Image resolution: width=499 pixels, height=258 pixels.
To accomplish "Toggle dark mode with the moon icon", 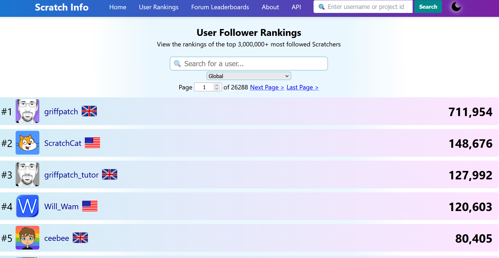I will pyautogui.click(x=456, y=7).
